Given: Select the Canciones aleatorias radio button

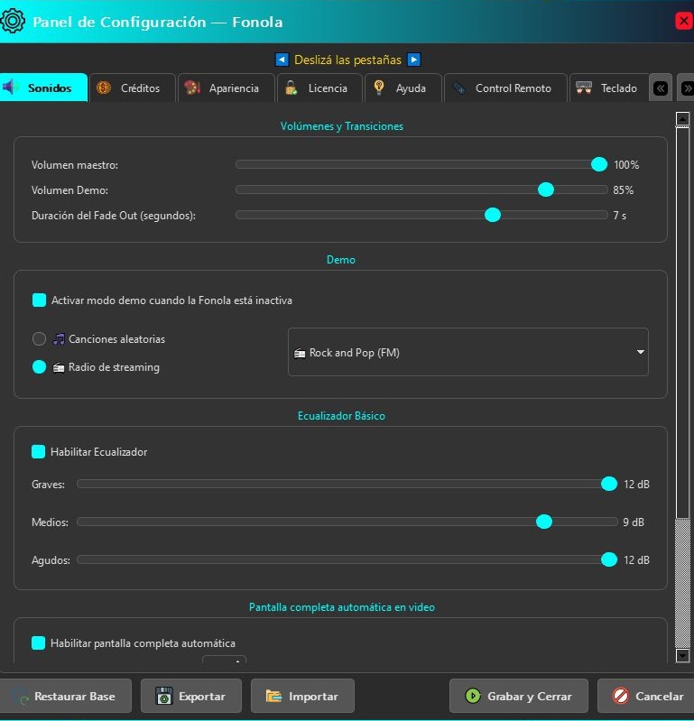Looking at the screenshot, I should point(39,339).
